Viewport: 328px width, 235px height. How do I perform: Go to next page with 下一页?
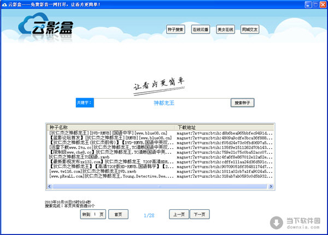pyautogui.click(x=200, y=214)
